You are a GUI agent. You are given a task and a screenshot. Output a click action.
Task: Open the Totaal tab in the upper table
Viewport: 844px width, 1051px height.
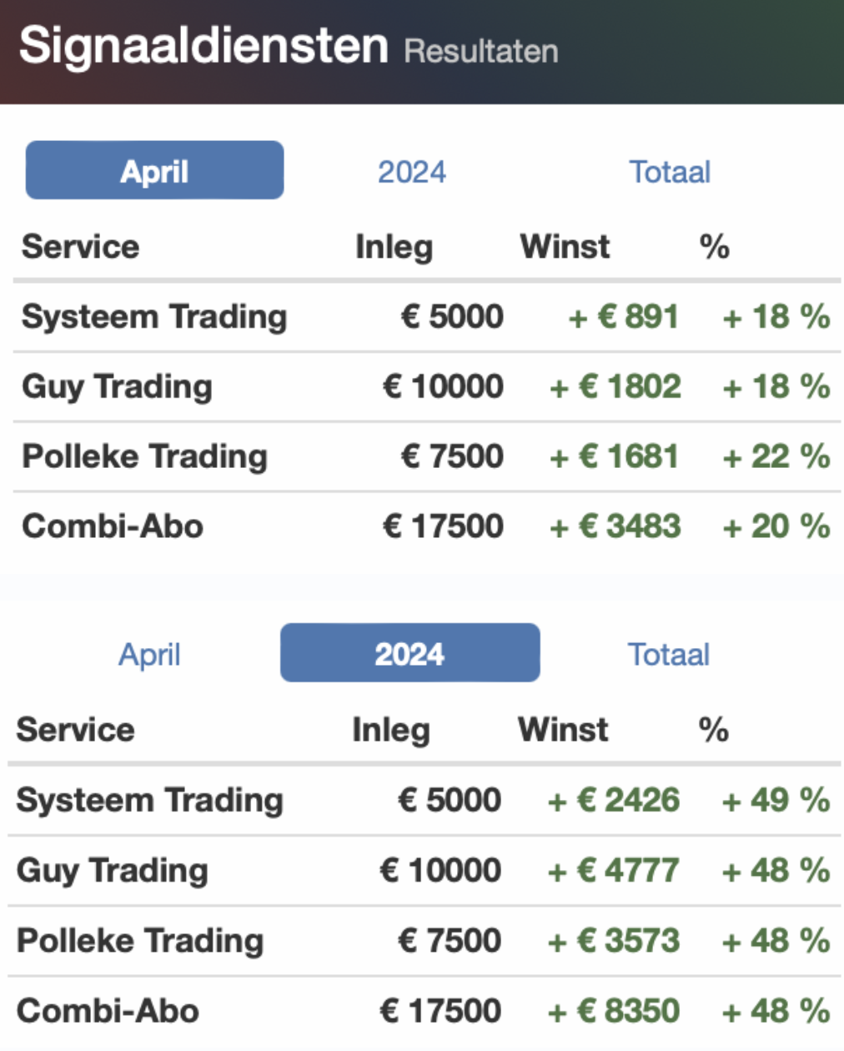click(x=670, y=172)
